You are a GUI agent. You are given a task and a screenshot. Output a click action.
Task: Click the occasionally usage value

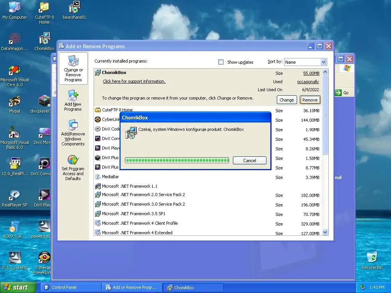pos(308,82)
